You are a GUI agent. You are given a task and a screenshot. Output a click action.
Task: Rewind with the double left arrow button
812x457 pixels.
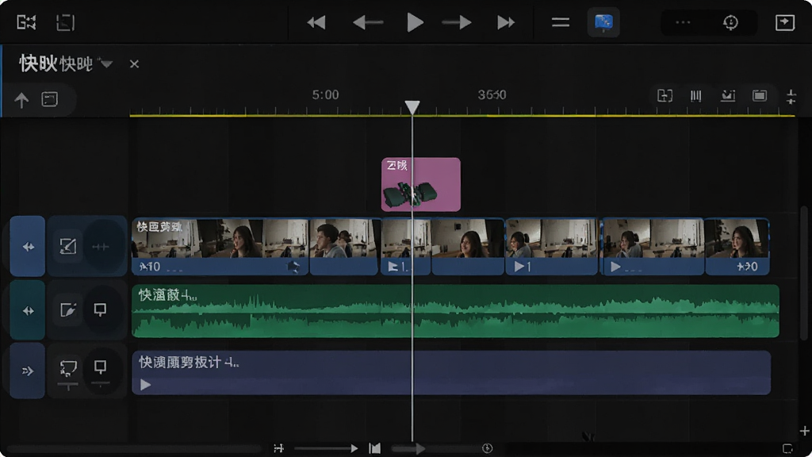point(316,23)
